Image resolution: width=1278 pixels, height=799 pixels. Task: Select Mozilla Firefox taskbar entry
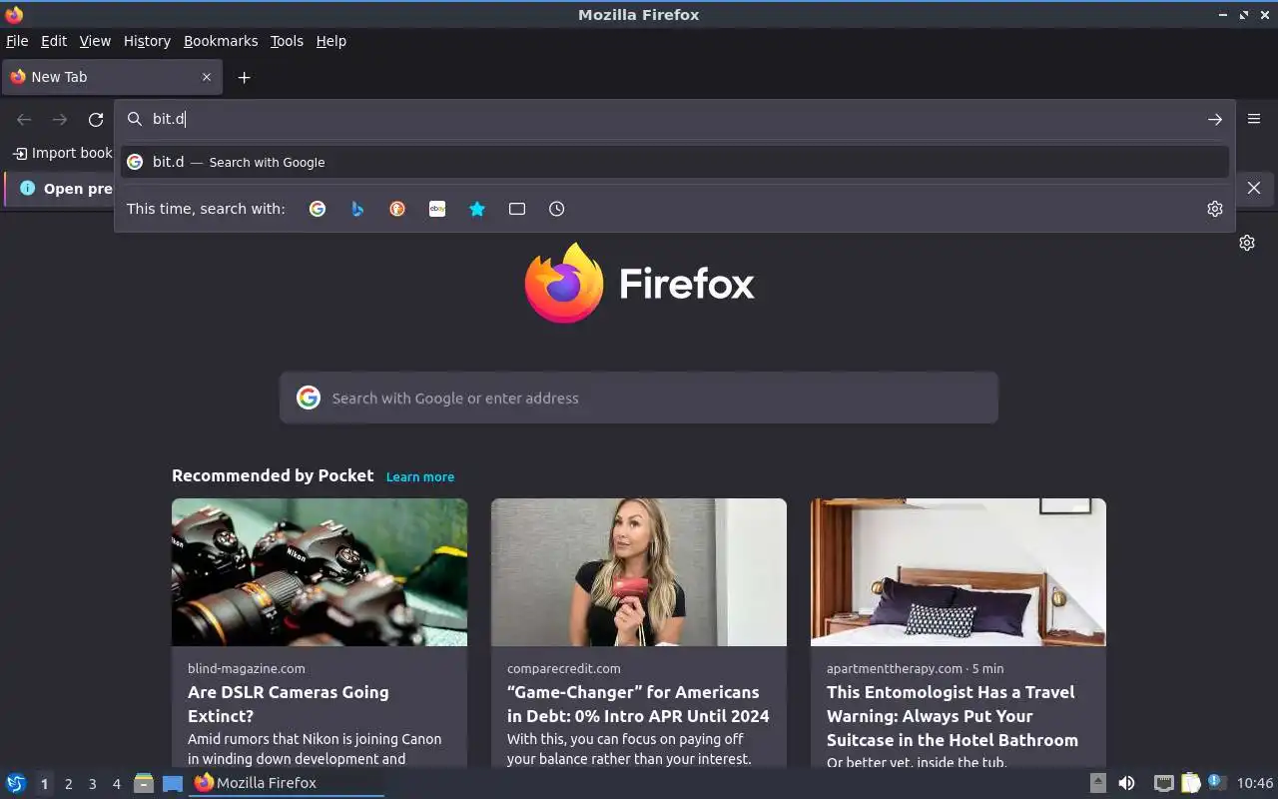point(288,783)
